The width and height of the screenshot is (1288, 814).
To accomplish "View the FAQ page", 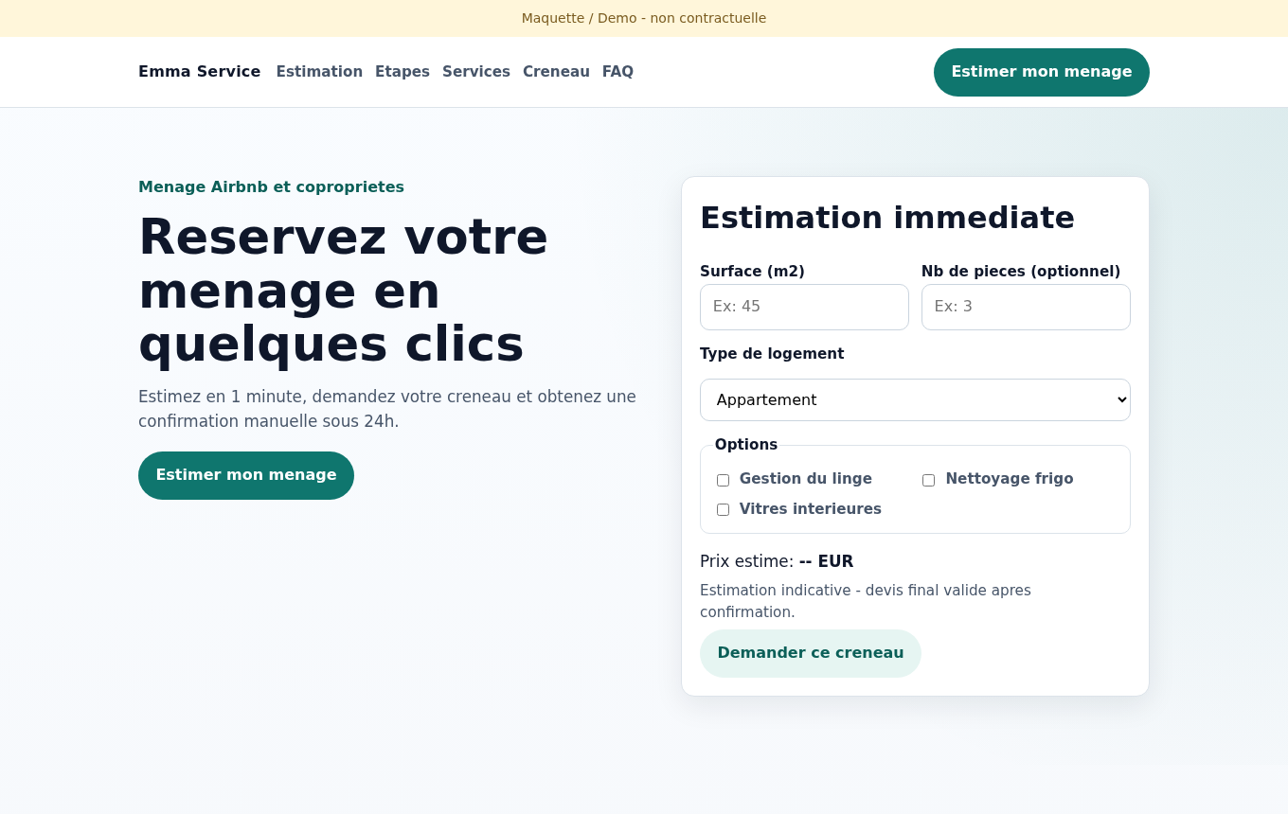I will (617, 72).
